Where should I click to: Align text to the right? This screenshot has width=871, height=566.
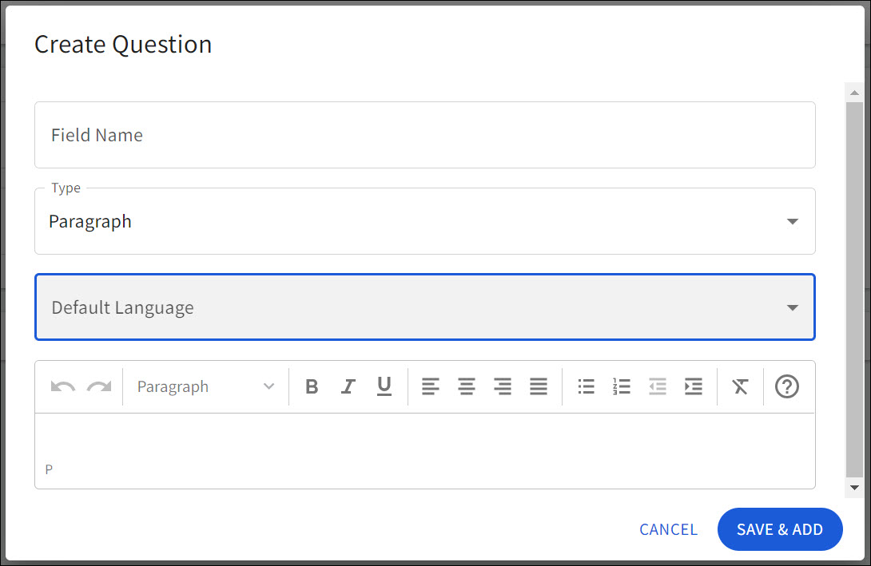pos(503,386)
